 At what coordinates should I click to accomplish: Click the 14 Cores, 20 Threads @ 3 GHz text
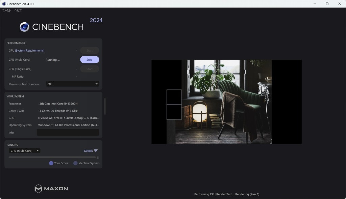pyautogui.click(x=58, y=111)
